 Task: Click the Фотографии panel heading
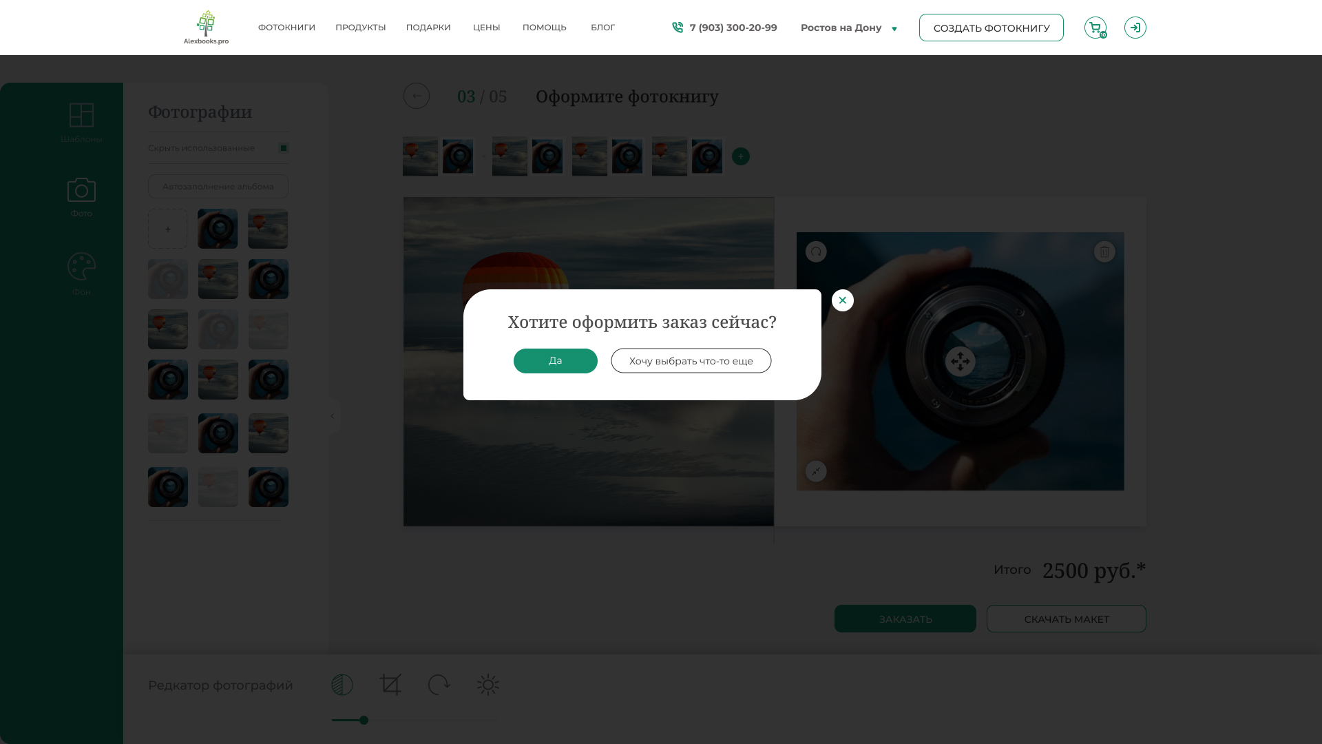pyautogui.click(x=200, y=112)
